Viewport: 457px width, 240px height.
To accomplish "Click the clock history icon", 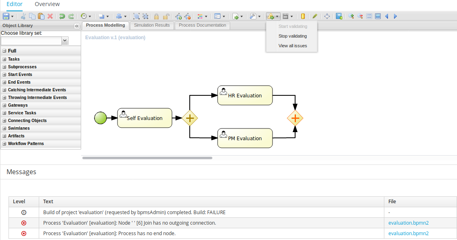I will point(84,16).
